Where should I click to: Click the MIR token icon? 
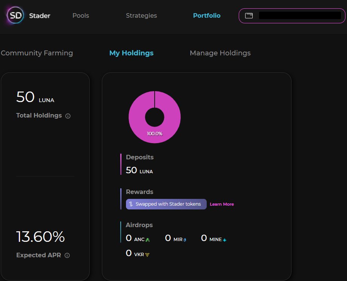[185, 240]
